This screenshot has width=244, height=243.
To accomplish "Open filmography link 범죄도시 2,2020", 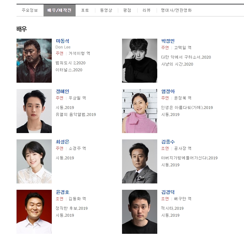I will pos(71,63).
